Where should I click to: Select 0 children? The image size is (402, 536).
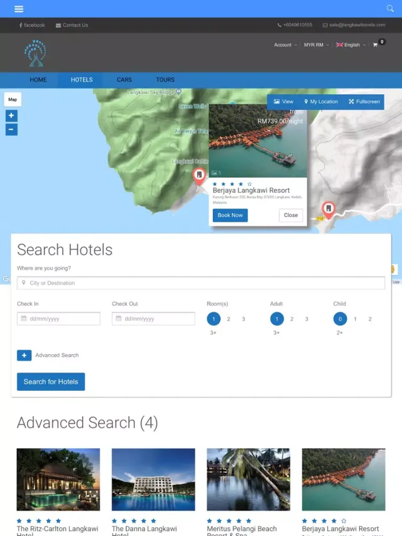[340, 319]
